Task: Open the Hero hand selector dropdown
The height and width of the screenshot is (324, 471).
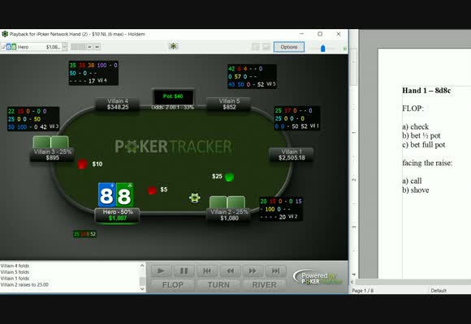Action: (x=64, y=47)
